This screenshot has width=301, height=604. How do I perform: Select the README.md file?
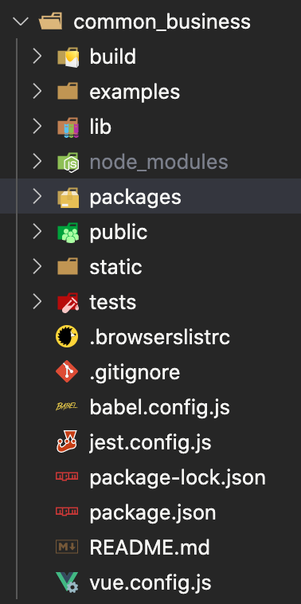pos(150,547)
